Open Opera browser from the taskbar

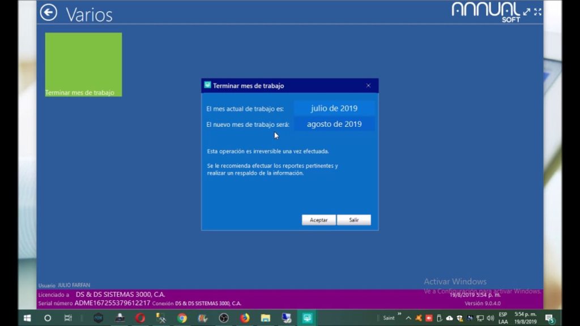tap(140, 318)
